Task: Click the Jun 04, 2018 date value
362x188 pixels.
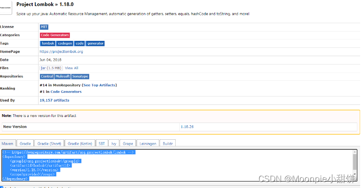Action: click(x=50, y=60)
